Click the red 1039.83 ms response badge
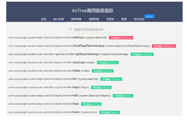Image resolution: width=187 pixels, height=121 pixels. 164,46
